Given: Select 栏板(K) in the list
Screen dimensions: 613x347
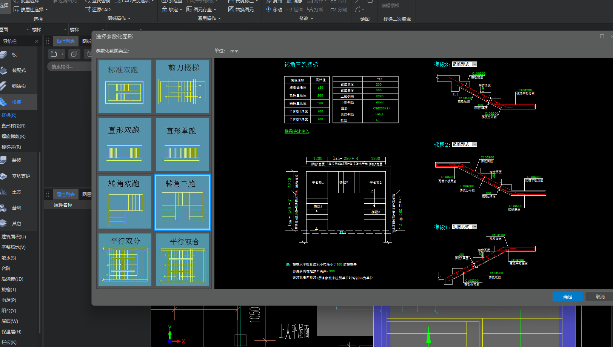Looking at the screenshot, I should pos(9,342).
